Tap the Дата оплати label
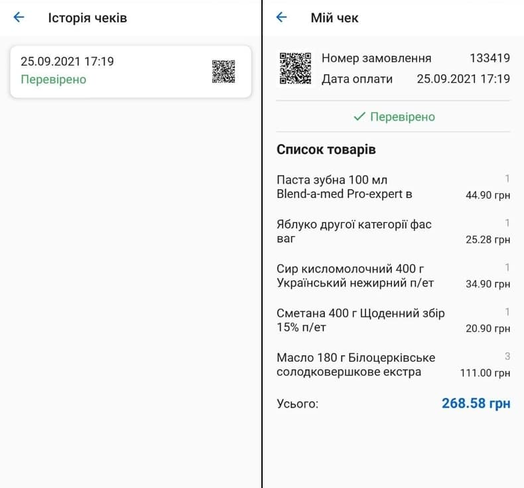Viewport: 524px width, 488px height. pyautogui.click(x=357, y=79)
